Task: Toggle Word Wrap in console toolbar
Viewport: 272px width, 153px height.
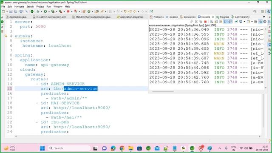Action: 221,22
